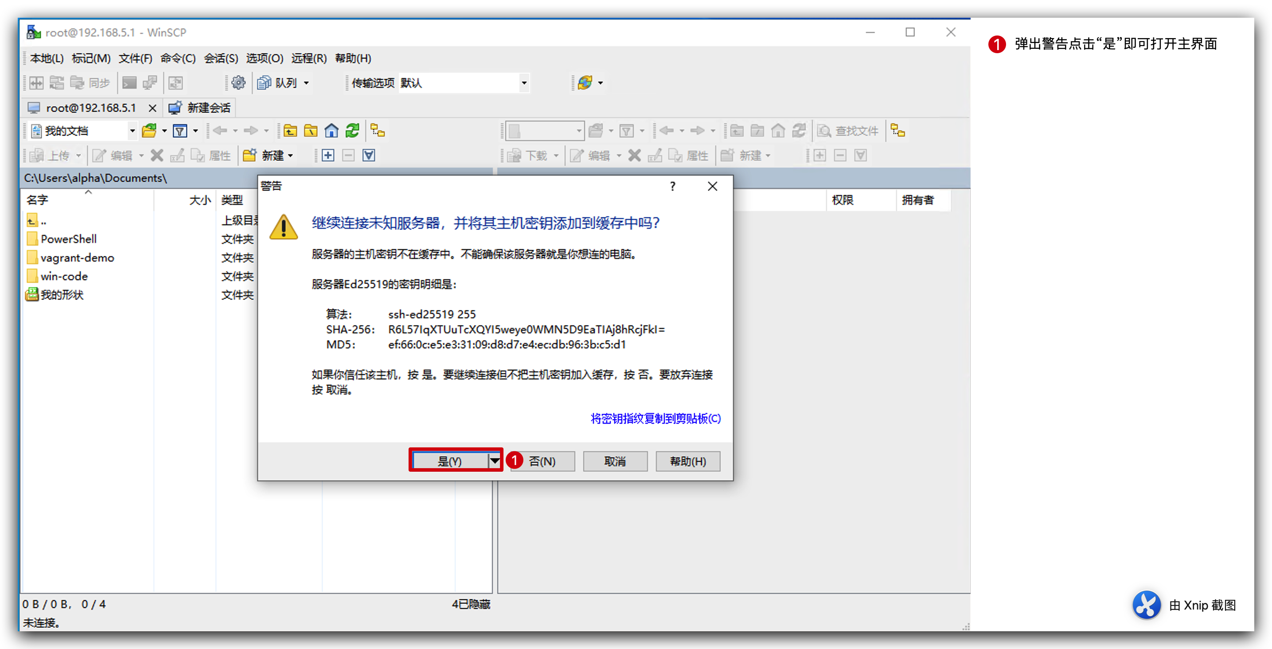Viewport: 1272px width, 649px height.
Task: Open the 本地(L) menu
Action: click(x=47, y=58)
